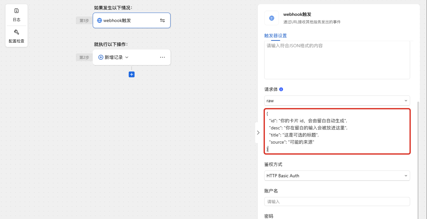Click the globe icon in webhook panel header
The height and width of the screenshot is (219, 427).
pyautogui.click(x=271, y=18)
